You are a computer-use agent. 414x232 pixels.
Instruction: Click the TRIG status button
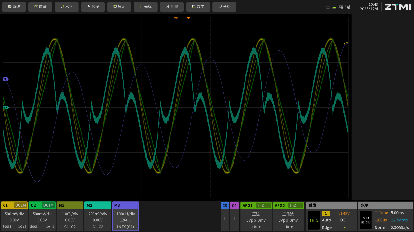313,220
